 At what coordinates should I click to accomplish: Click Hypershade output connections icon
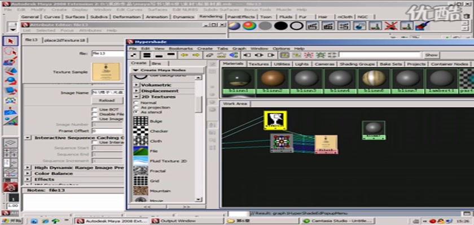pyautogui.click(x=271, y=55)
